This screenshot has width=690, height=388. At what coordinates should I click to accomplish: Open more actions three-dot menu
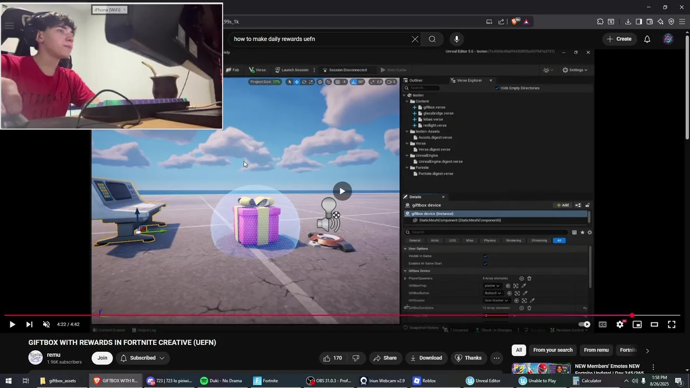click(x=496, y=358)
